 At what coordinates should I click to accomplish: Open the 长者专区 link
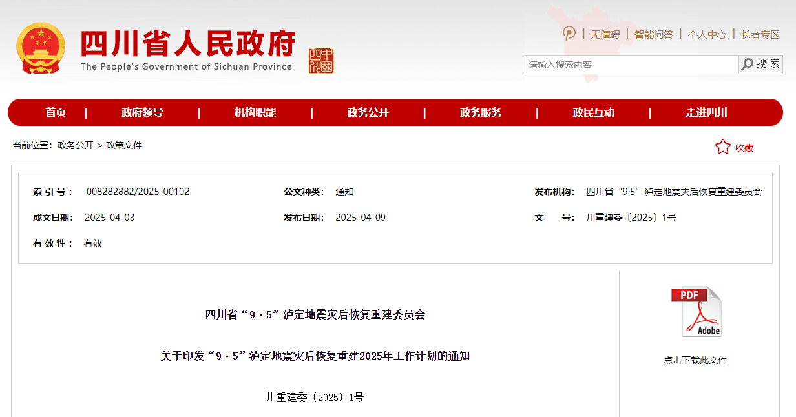tap(760, 34)
